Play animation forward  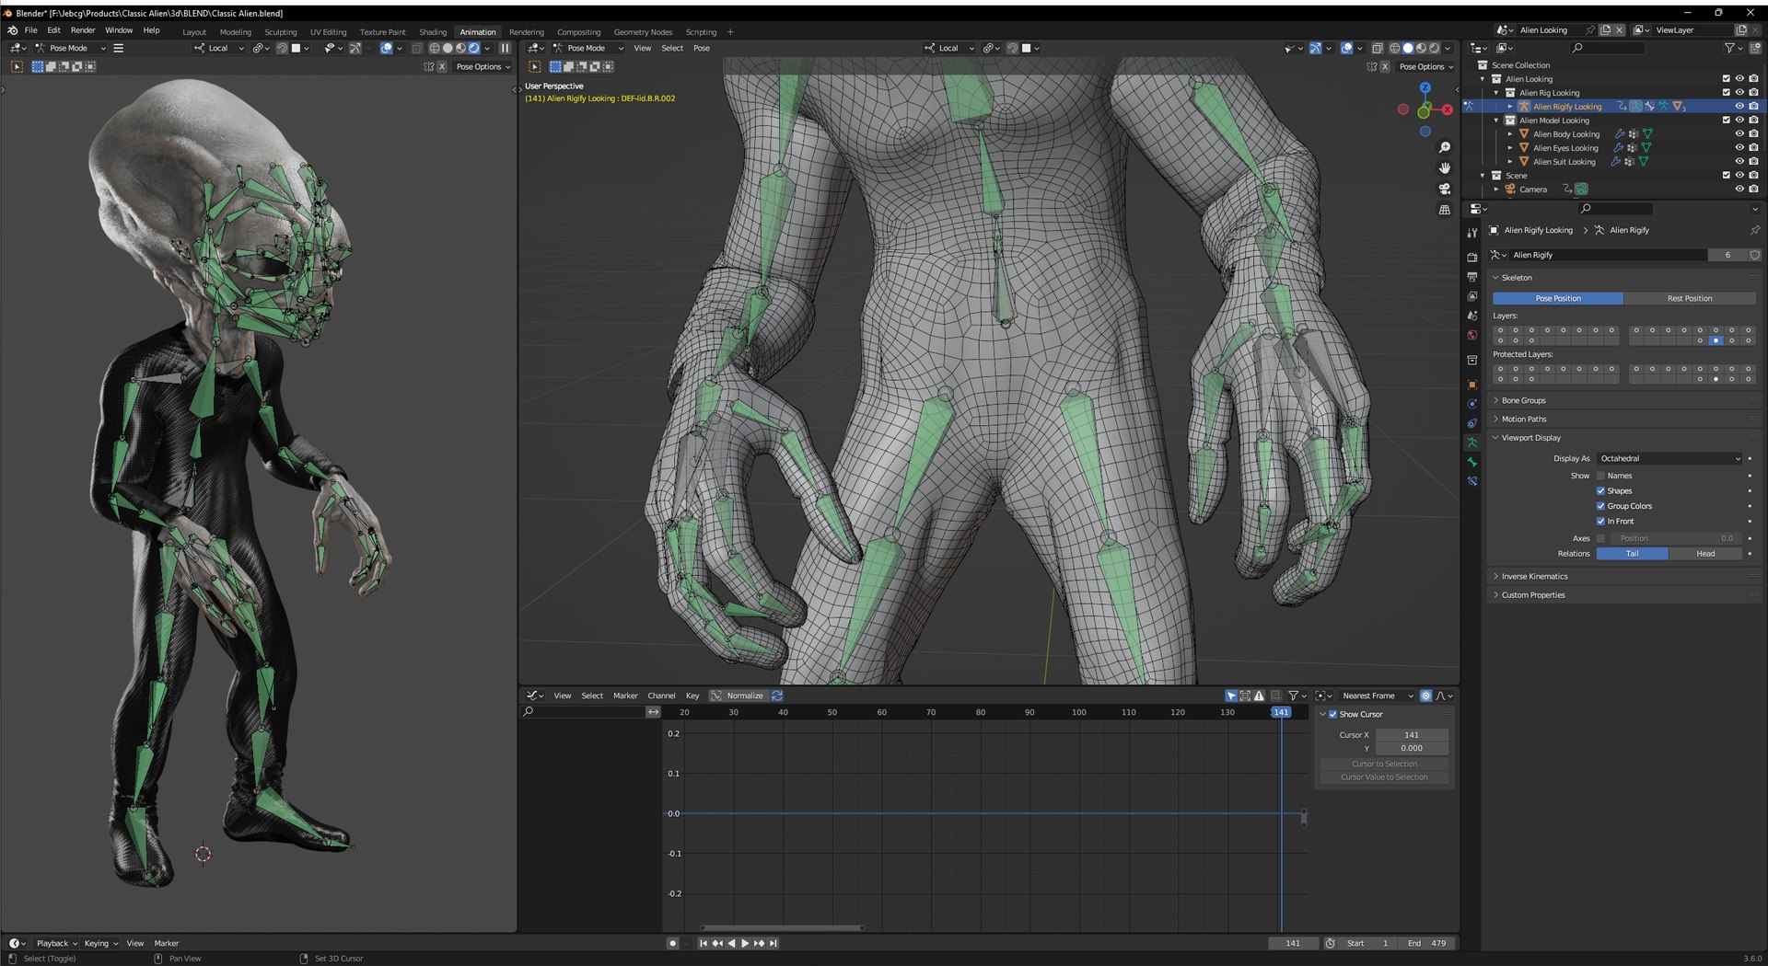(x=745, y=943)
